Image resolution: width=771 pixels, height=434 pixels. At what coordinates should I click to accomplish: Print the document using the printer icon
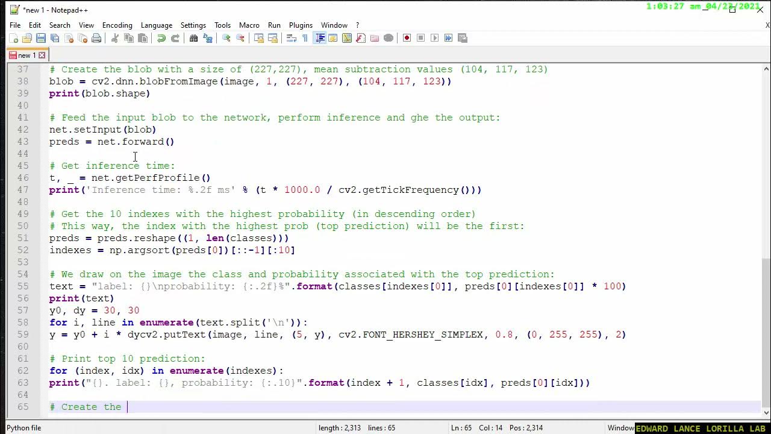96,38
